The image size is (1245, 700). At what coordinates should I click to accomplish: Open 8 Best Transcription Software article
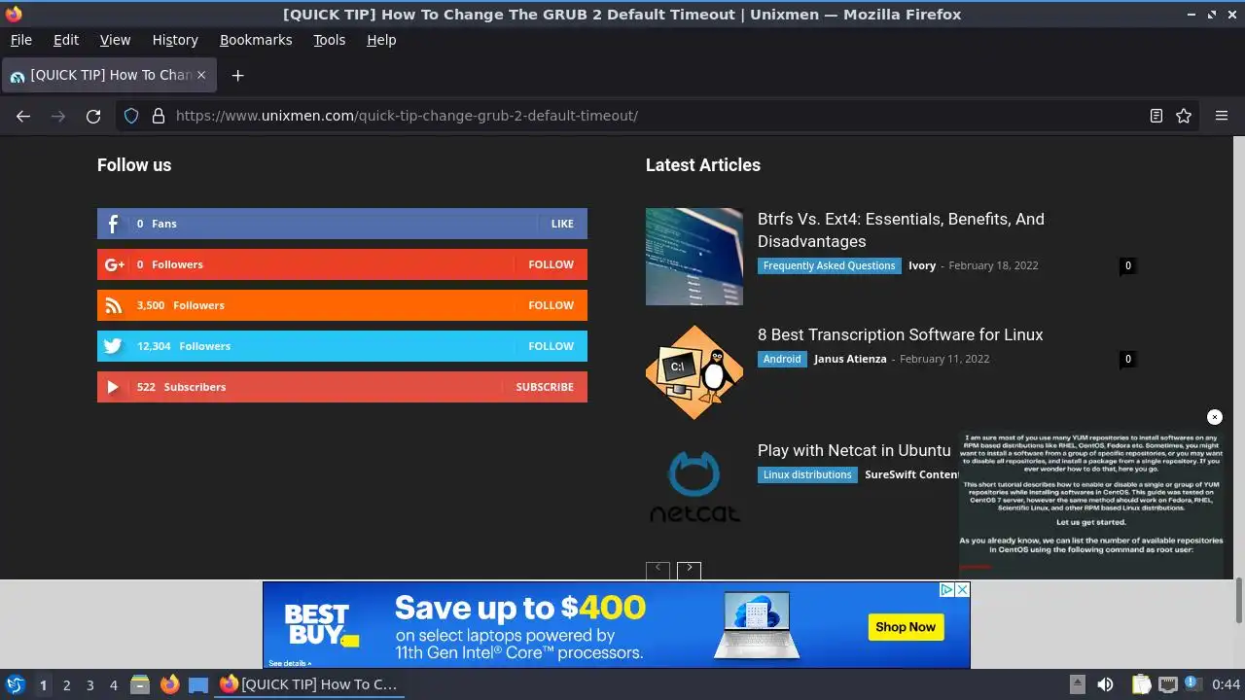[900, 334]
